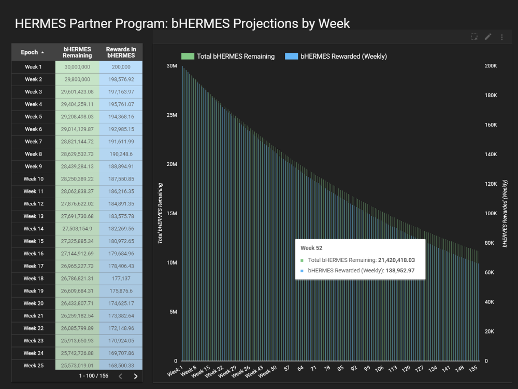Click blue square marker in Week 52 tooltip
This screenshot has width=518, height=389.
click(x=303, y=270)
